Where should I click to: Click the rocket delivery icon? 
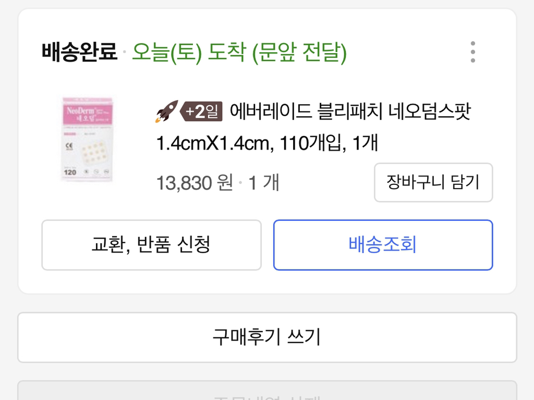(167, 111)
